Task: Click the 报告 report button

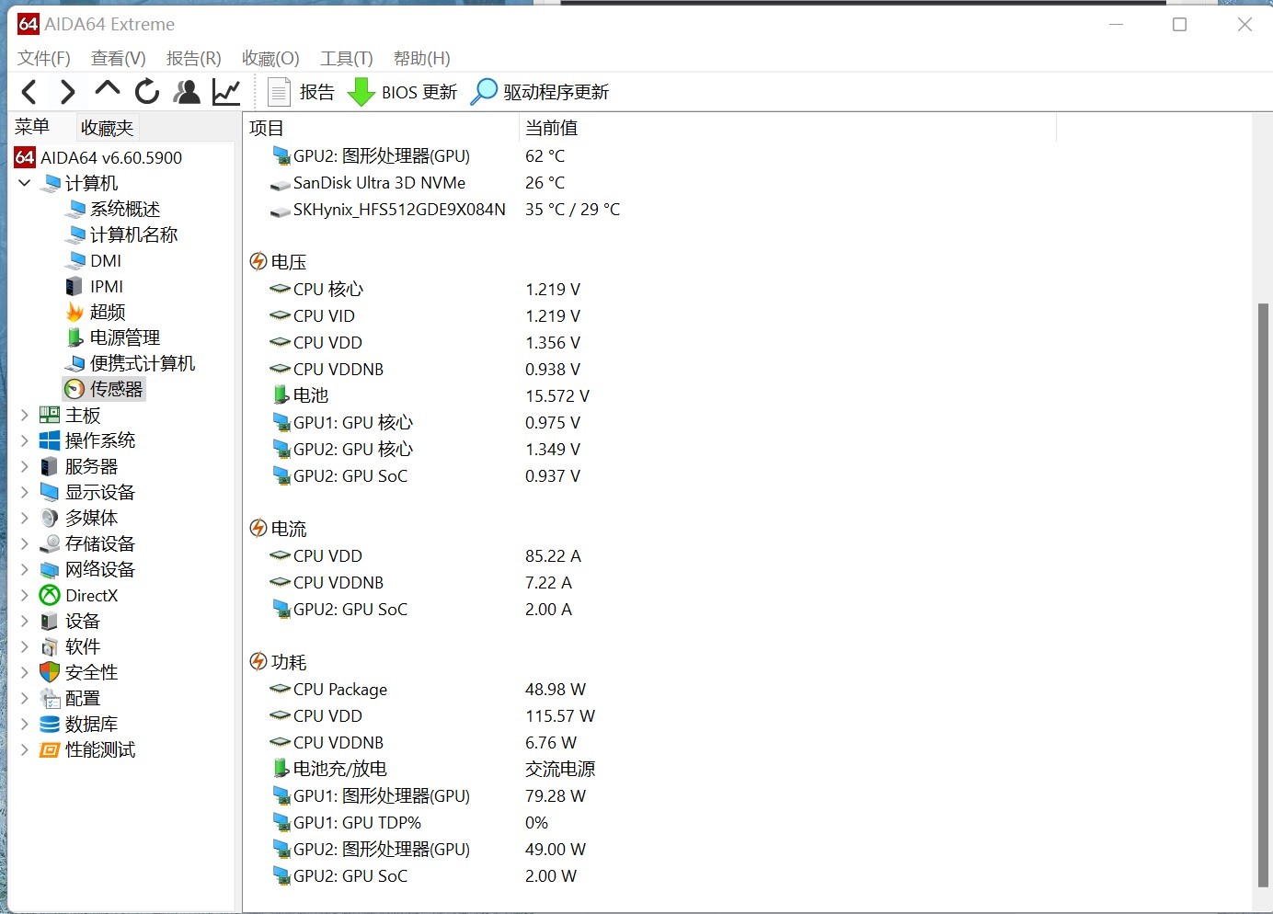Action: pyautogui.click(x=301, y=92)
